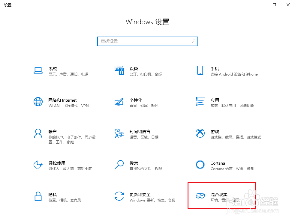The image size is (295, 221).
Task: Go to 更新和安全 label
Action: coord(140,195)
